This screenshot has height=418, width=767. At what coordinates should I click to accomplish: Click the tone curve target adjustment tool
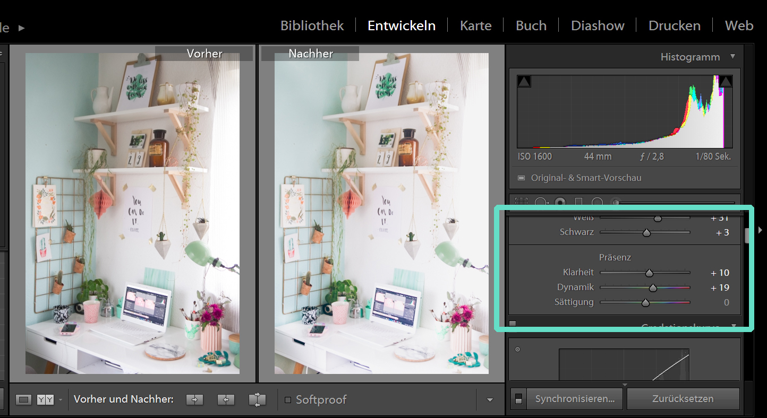[x=517, y=349]
